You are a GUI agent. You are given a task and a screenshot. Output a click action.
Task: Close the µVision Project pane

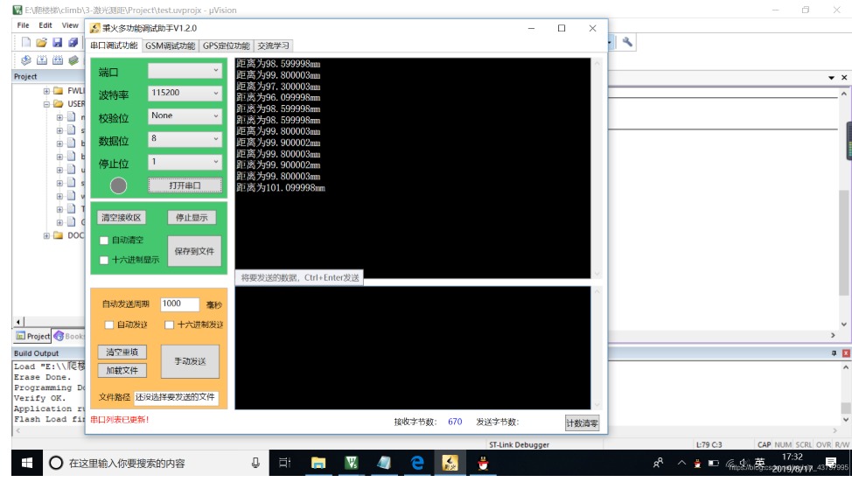(844, 78)
